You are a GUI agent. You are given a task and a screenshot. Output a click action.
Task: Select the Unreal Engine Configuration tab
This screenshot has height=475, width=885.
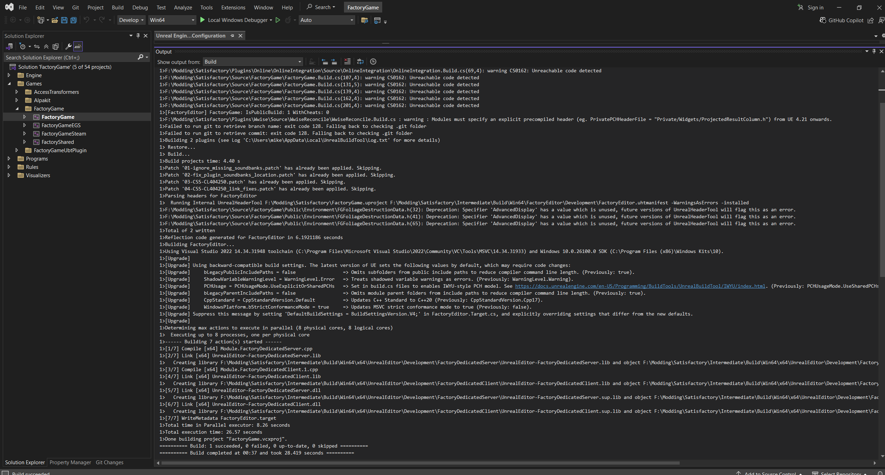coord(190,35)
